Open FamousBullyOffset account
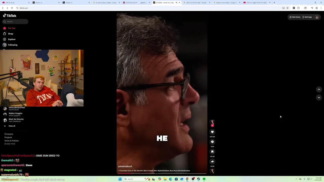Screen dimensions: 324x182 [x=15, y=108]
